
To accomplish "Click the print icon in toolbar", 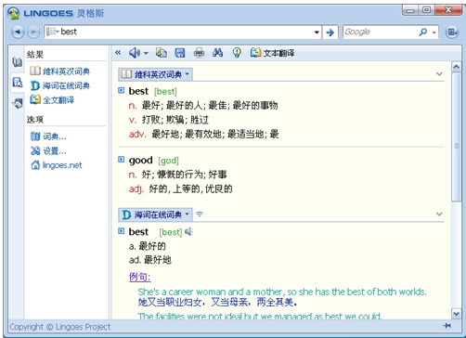I will (199, 53).
